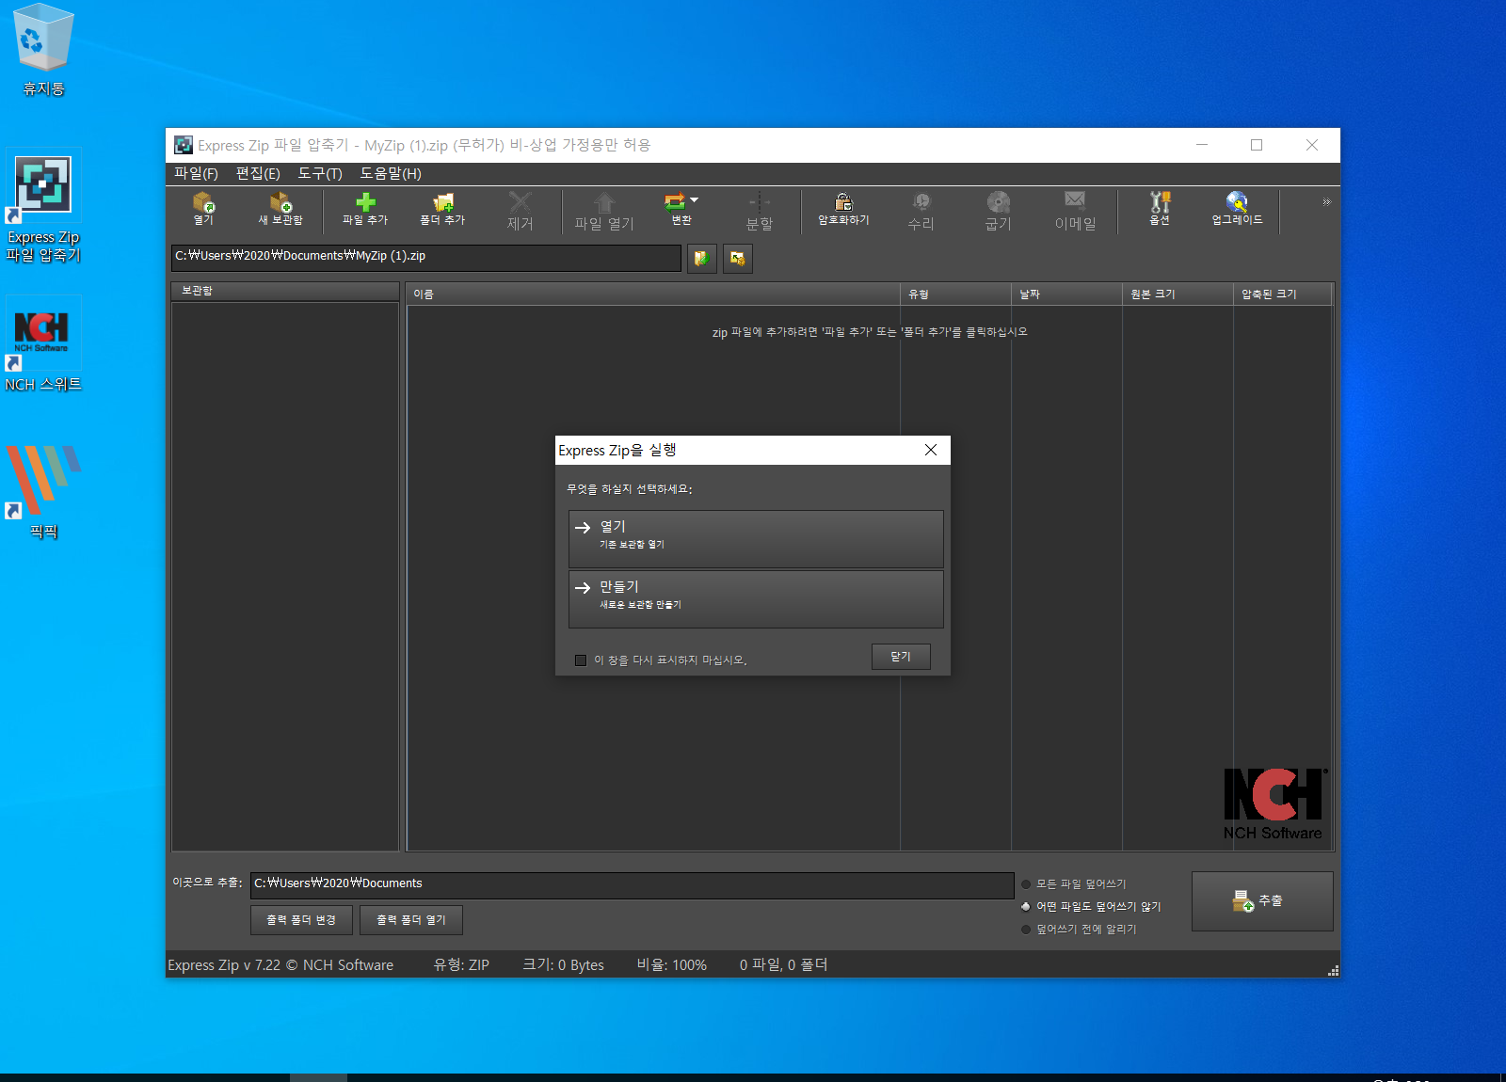The image size is (1506, 1082).
Task: Sort by the 원본 크기 column header
Action: [1178, 294]
